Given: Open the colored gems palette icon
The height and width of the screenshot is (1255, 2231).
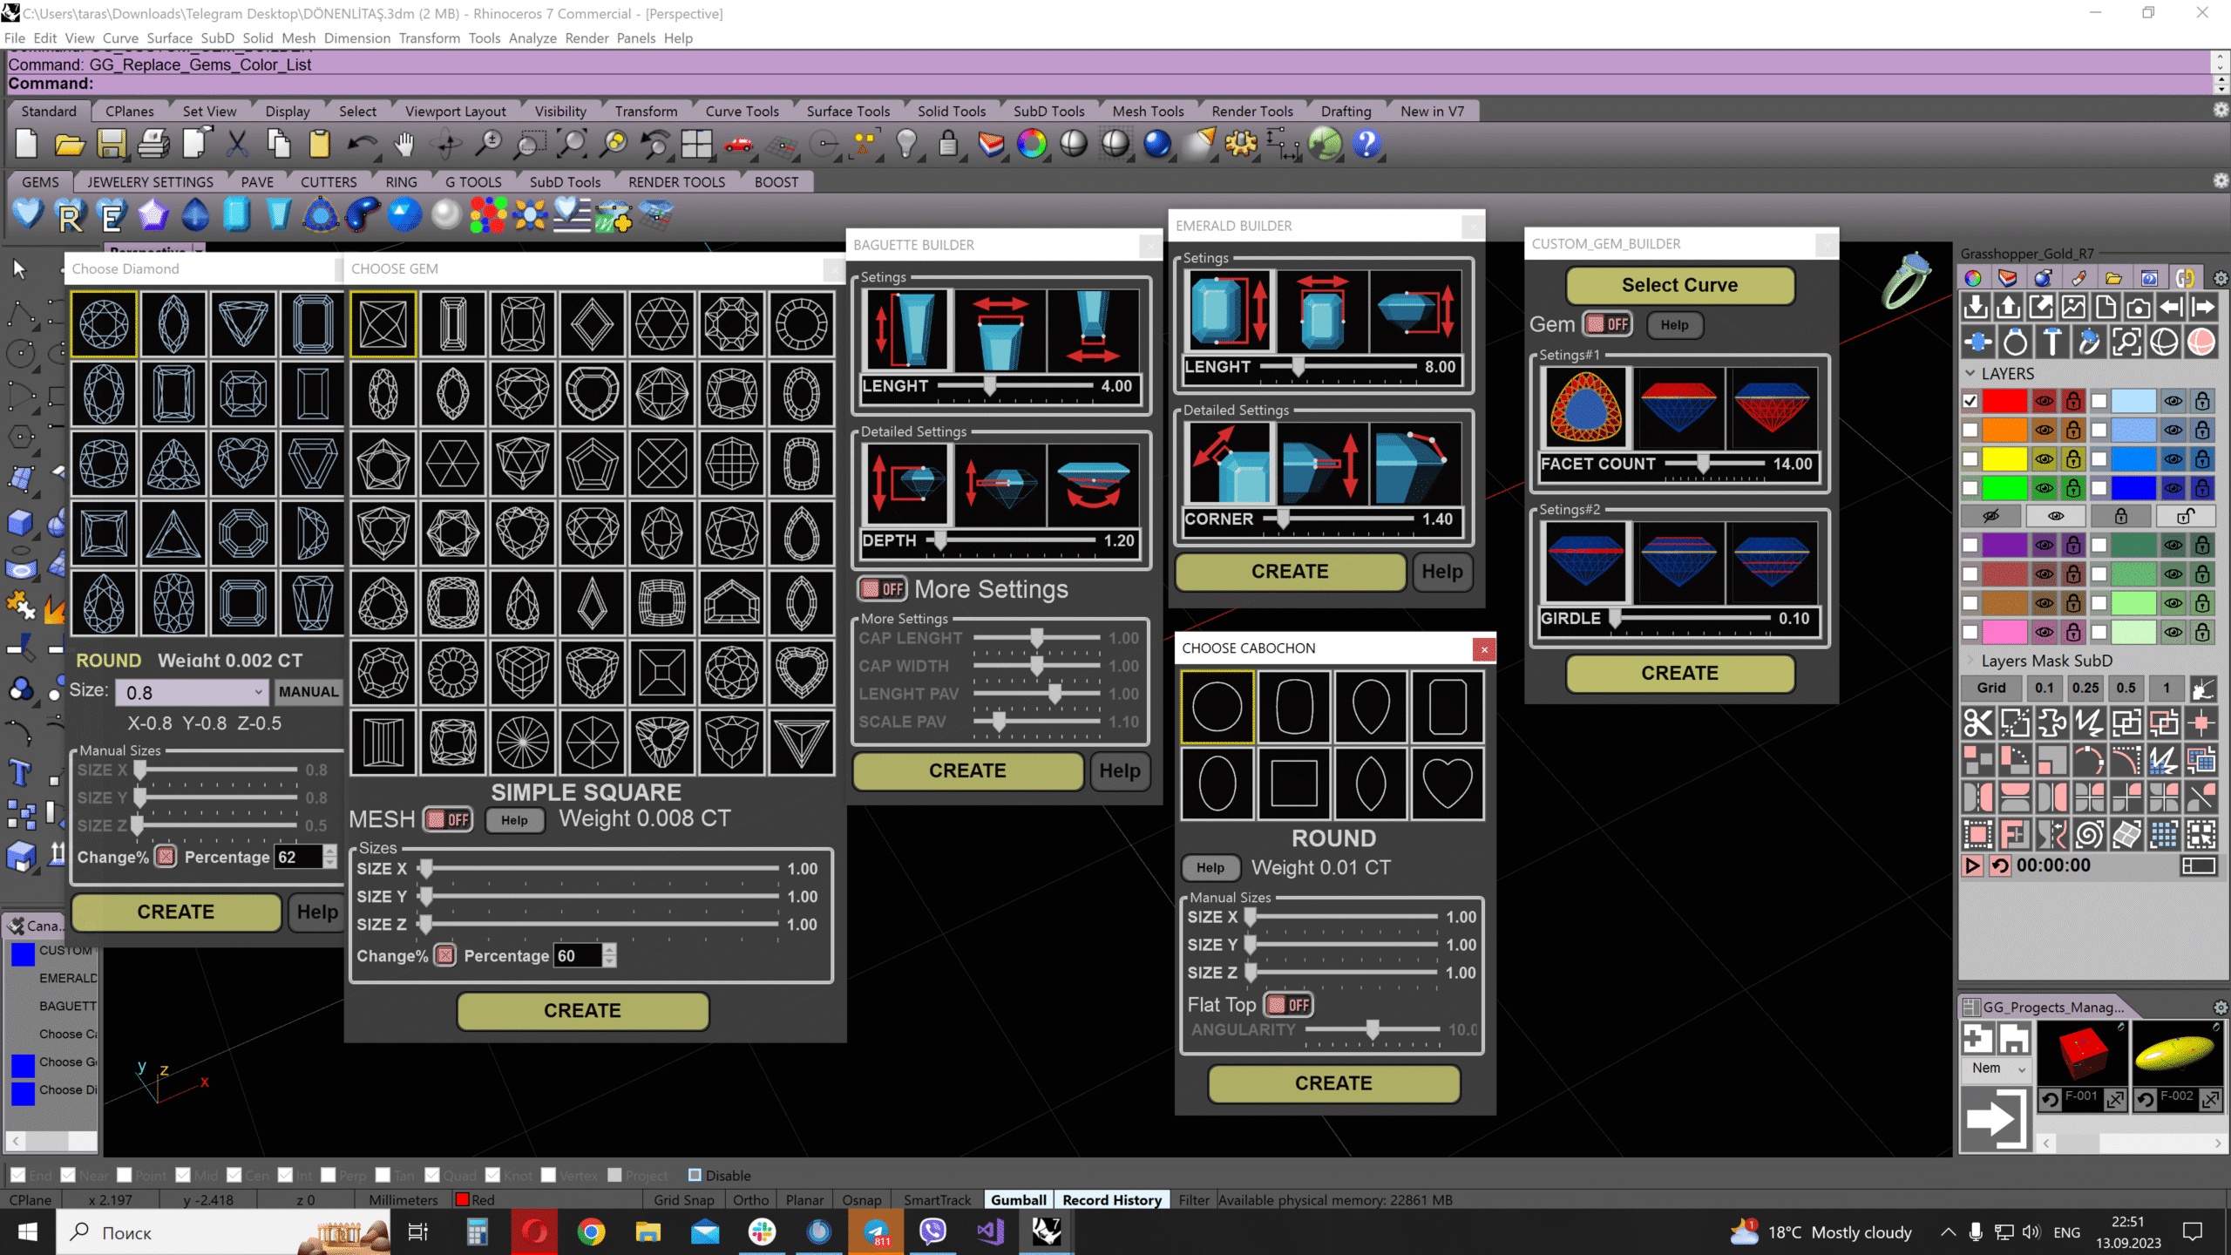Looking at the screenshot, I should coord(488,214).
